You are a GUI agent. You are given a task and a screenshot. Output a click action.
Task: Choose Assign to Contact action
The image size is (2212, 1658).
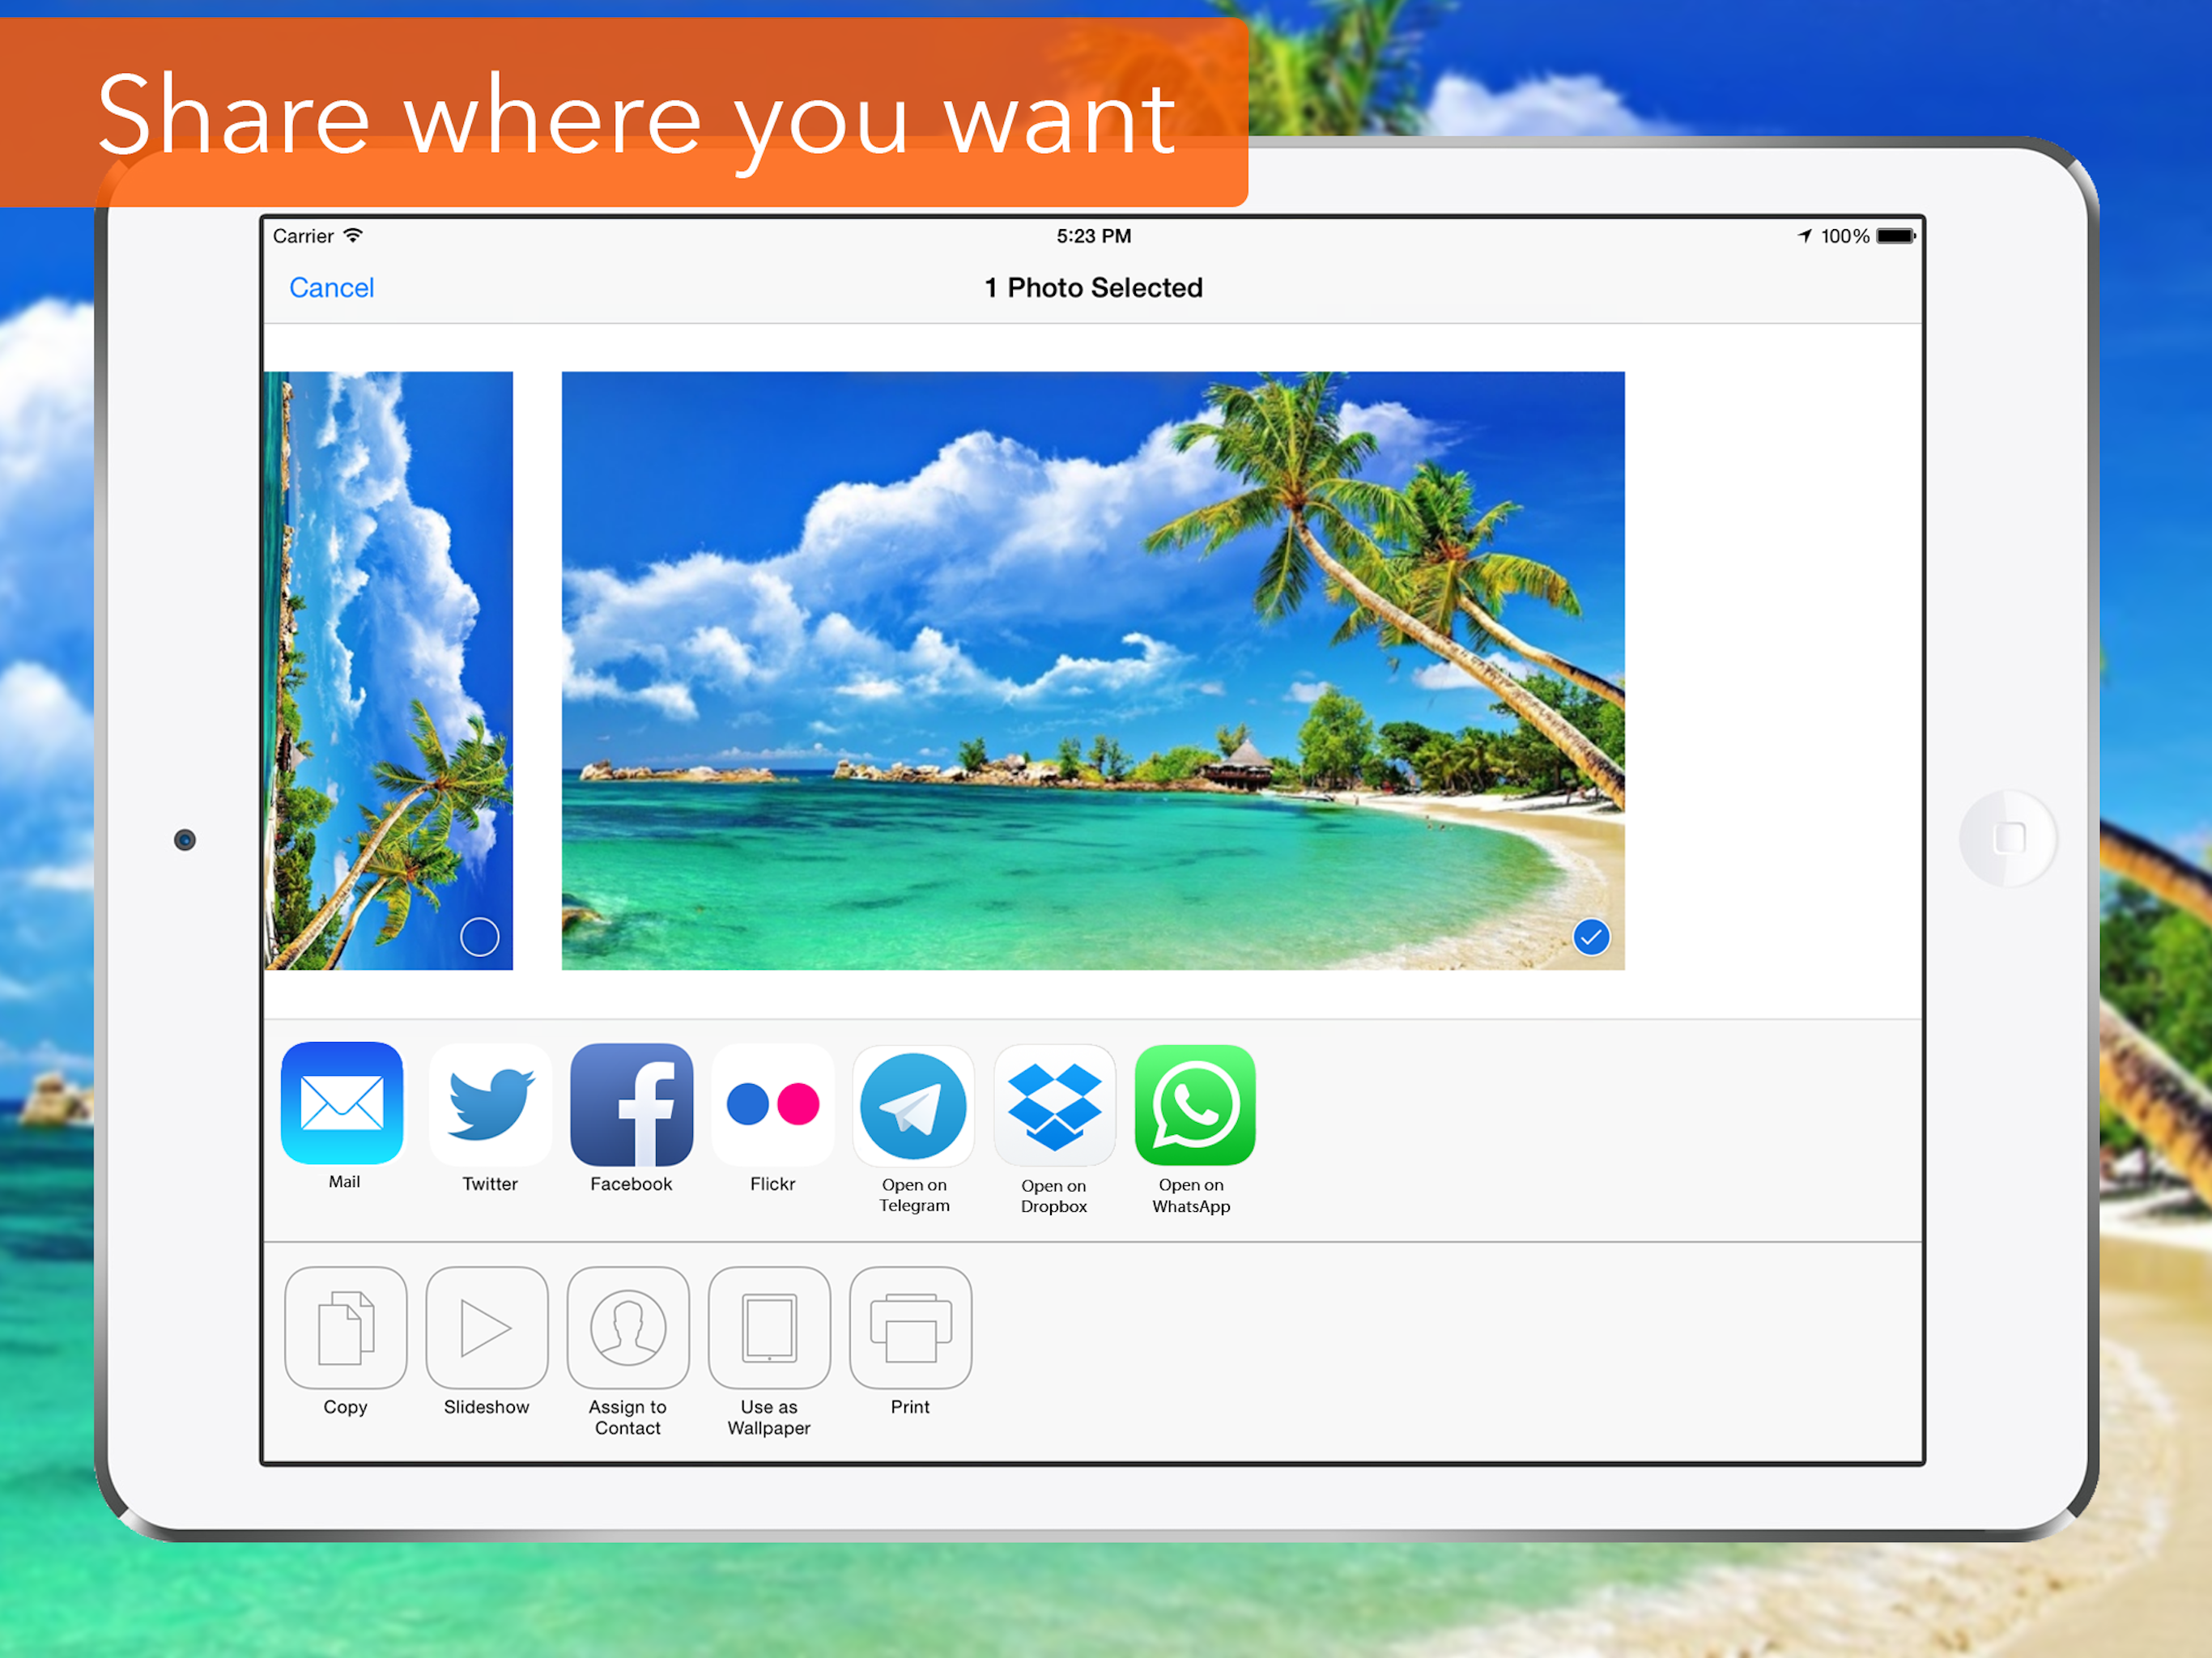coord(628,1328)
